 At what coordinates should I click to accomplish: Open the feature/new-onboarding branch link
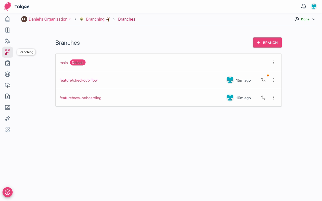(80, 98)
